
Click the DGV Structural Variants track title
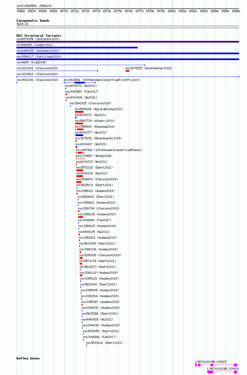click(39, 36)
